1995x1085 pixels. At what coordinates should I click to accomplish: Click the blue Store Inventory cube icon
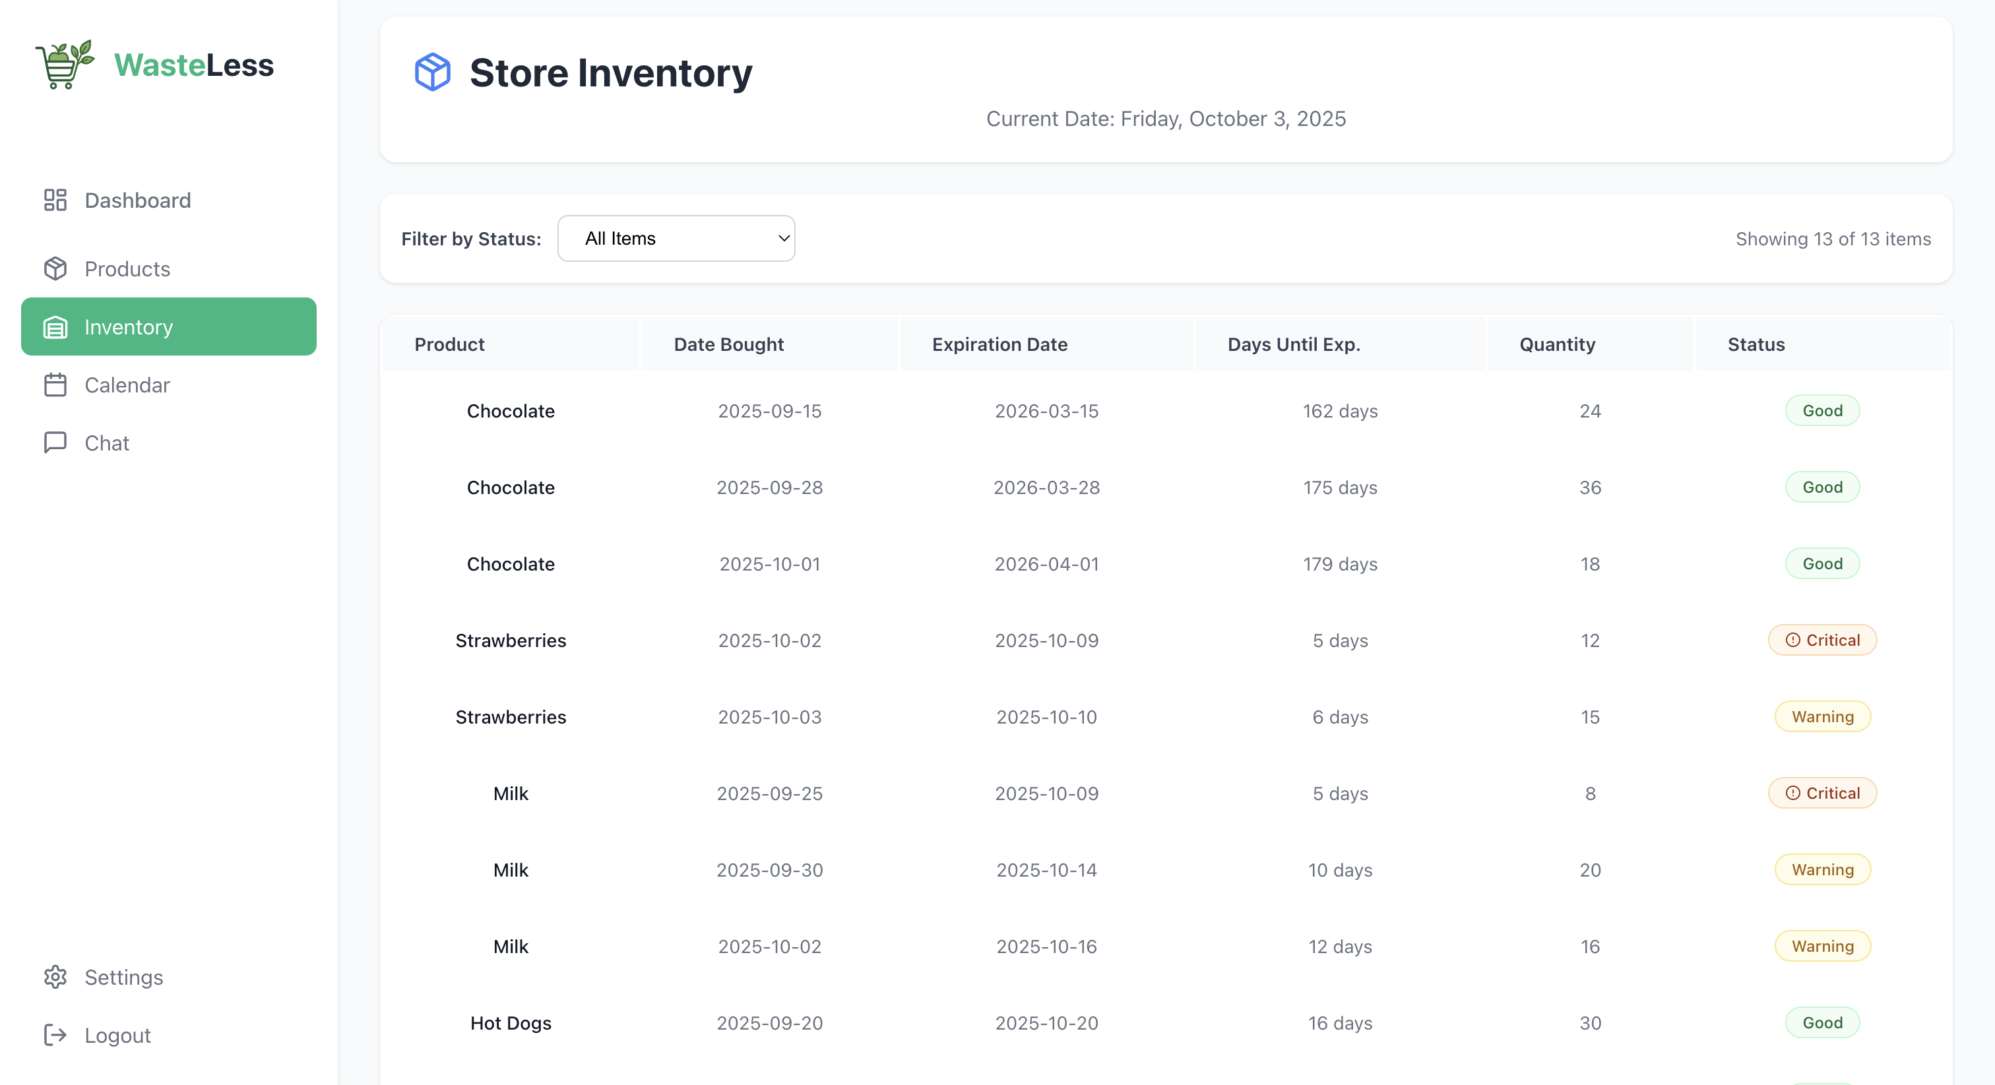(x=432, y=73)
